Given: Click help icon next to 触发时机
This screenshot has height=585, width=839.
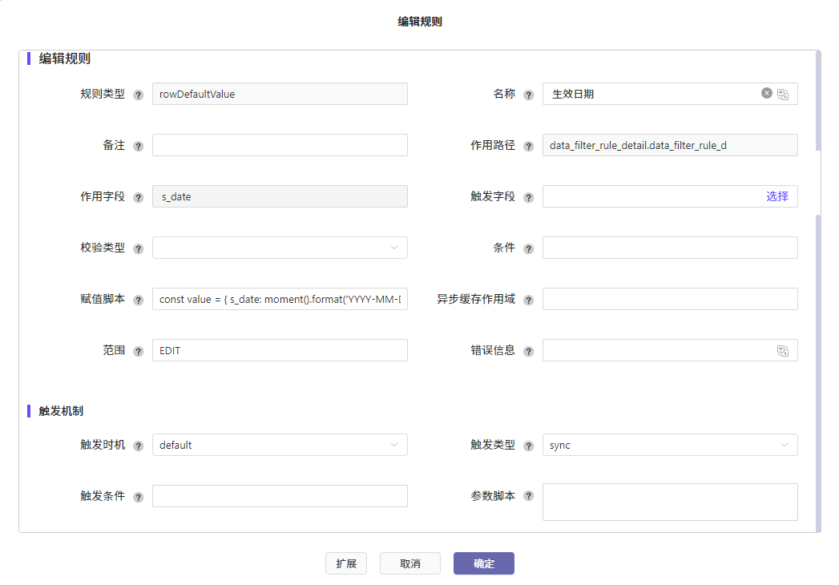Looking at the screenshot, I should click(138, 446).
